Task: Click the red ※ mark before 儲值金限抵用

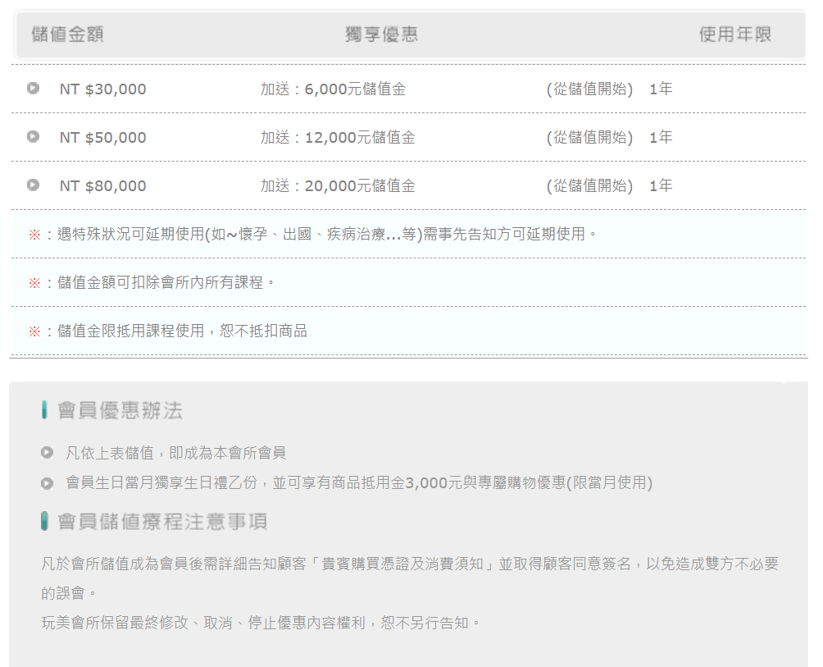Action: (34, 331)
